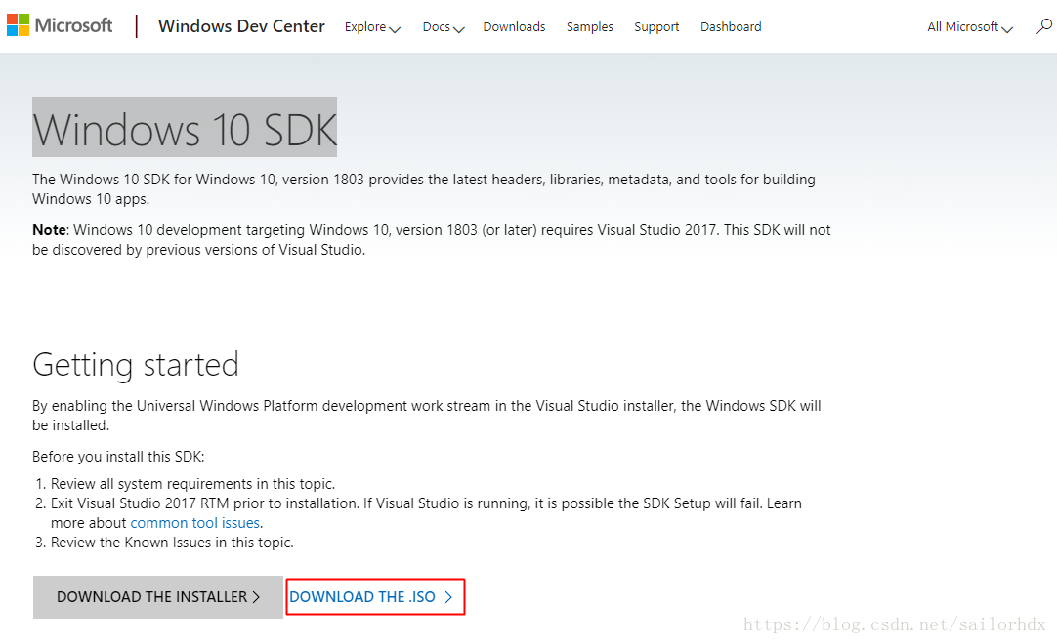The width and height of the screenshot is (1057, 644).
Task: Click the chevron arrow on Download the Installer
Action: click(x=256, y=597)
